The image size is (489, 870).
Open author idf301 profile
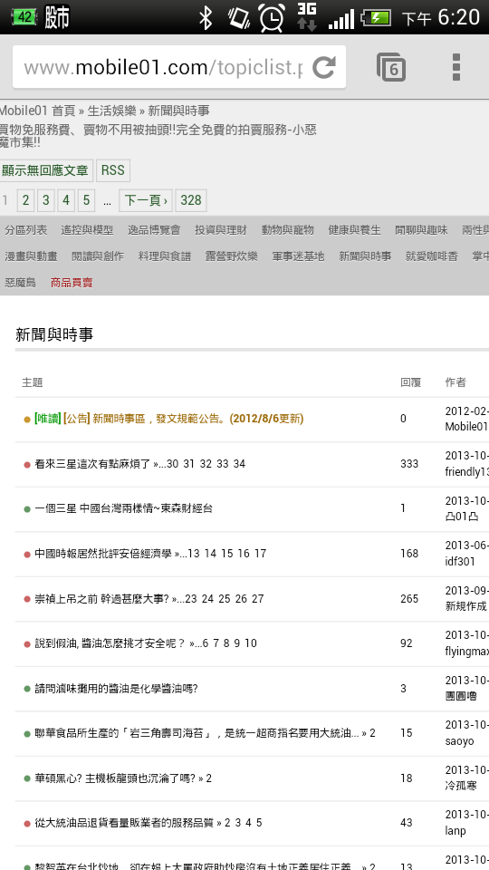coord(460,562)
